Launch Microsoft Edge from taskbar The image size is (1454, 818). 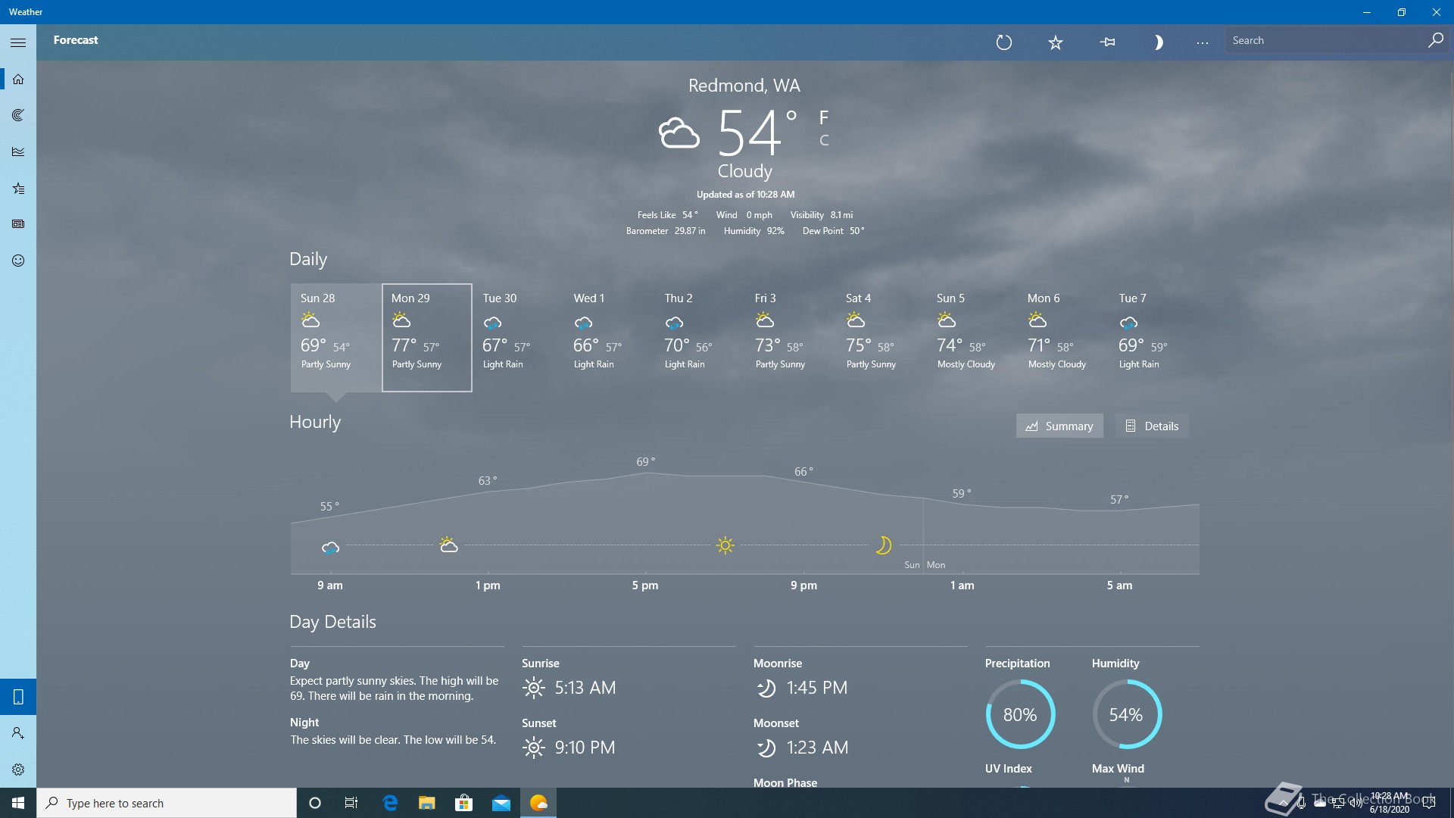(x=390, y=803)
